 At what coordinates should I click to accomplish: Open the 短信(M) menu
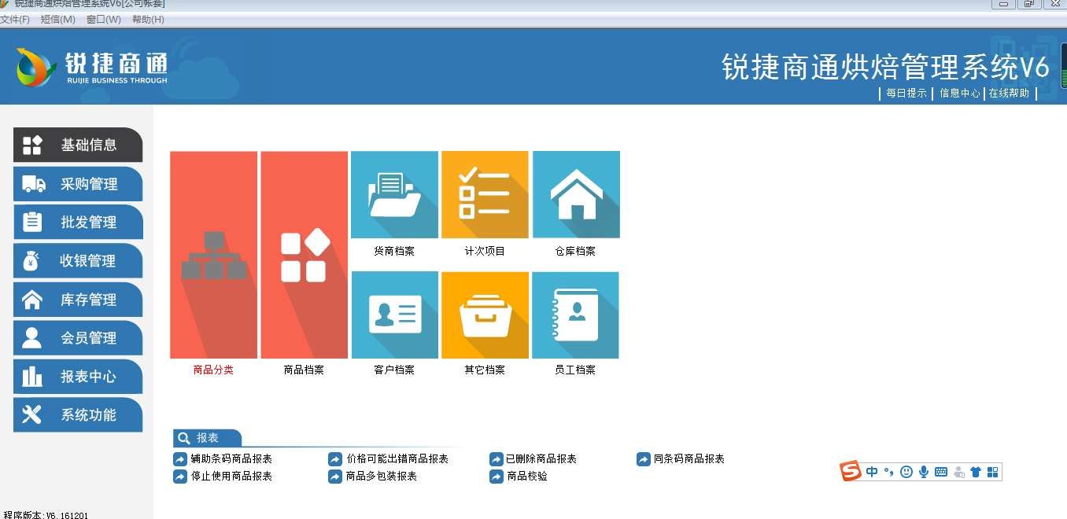(58, 19)
